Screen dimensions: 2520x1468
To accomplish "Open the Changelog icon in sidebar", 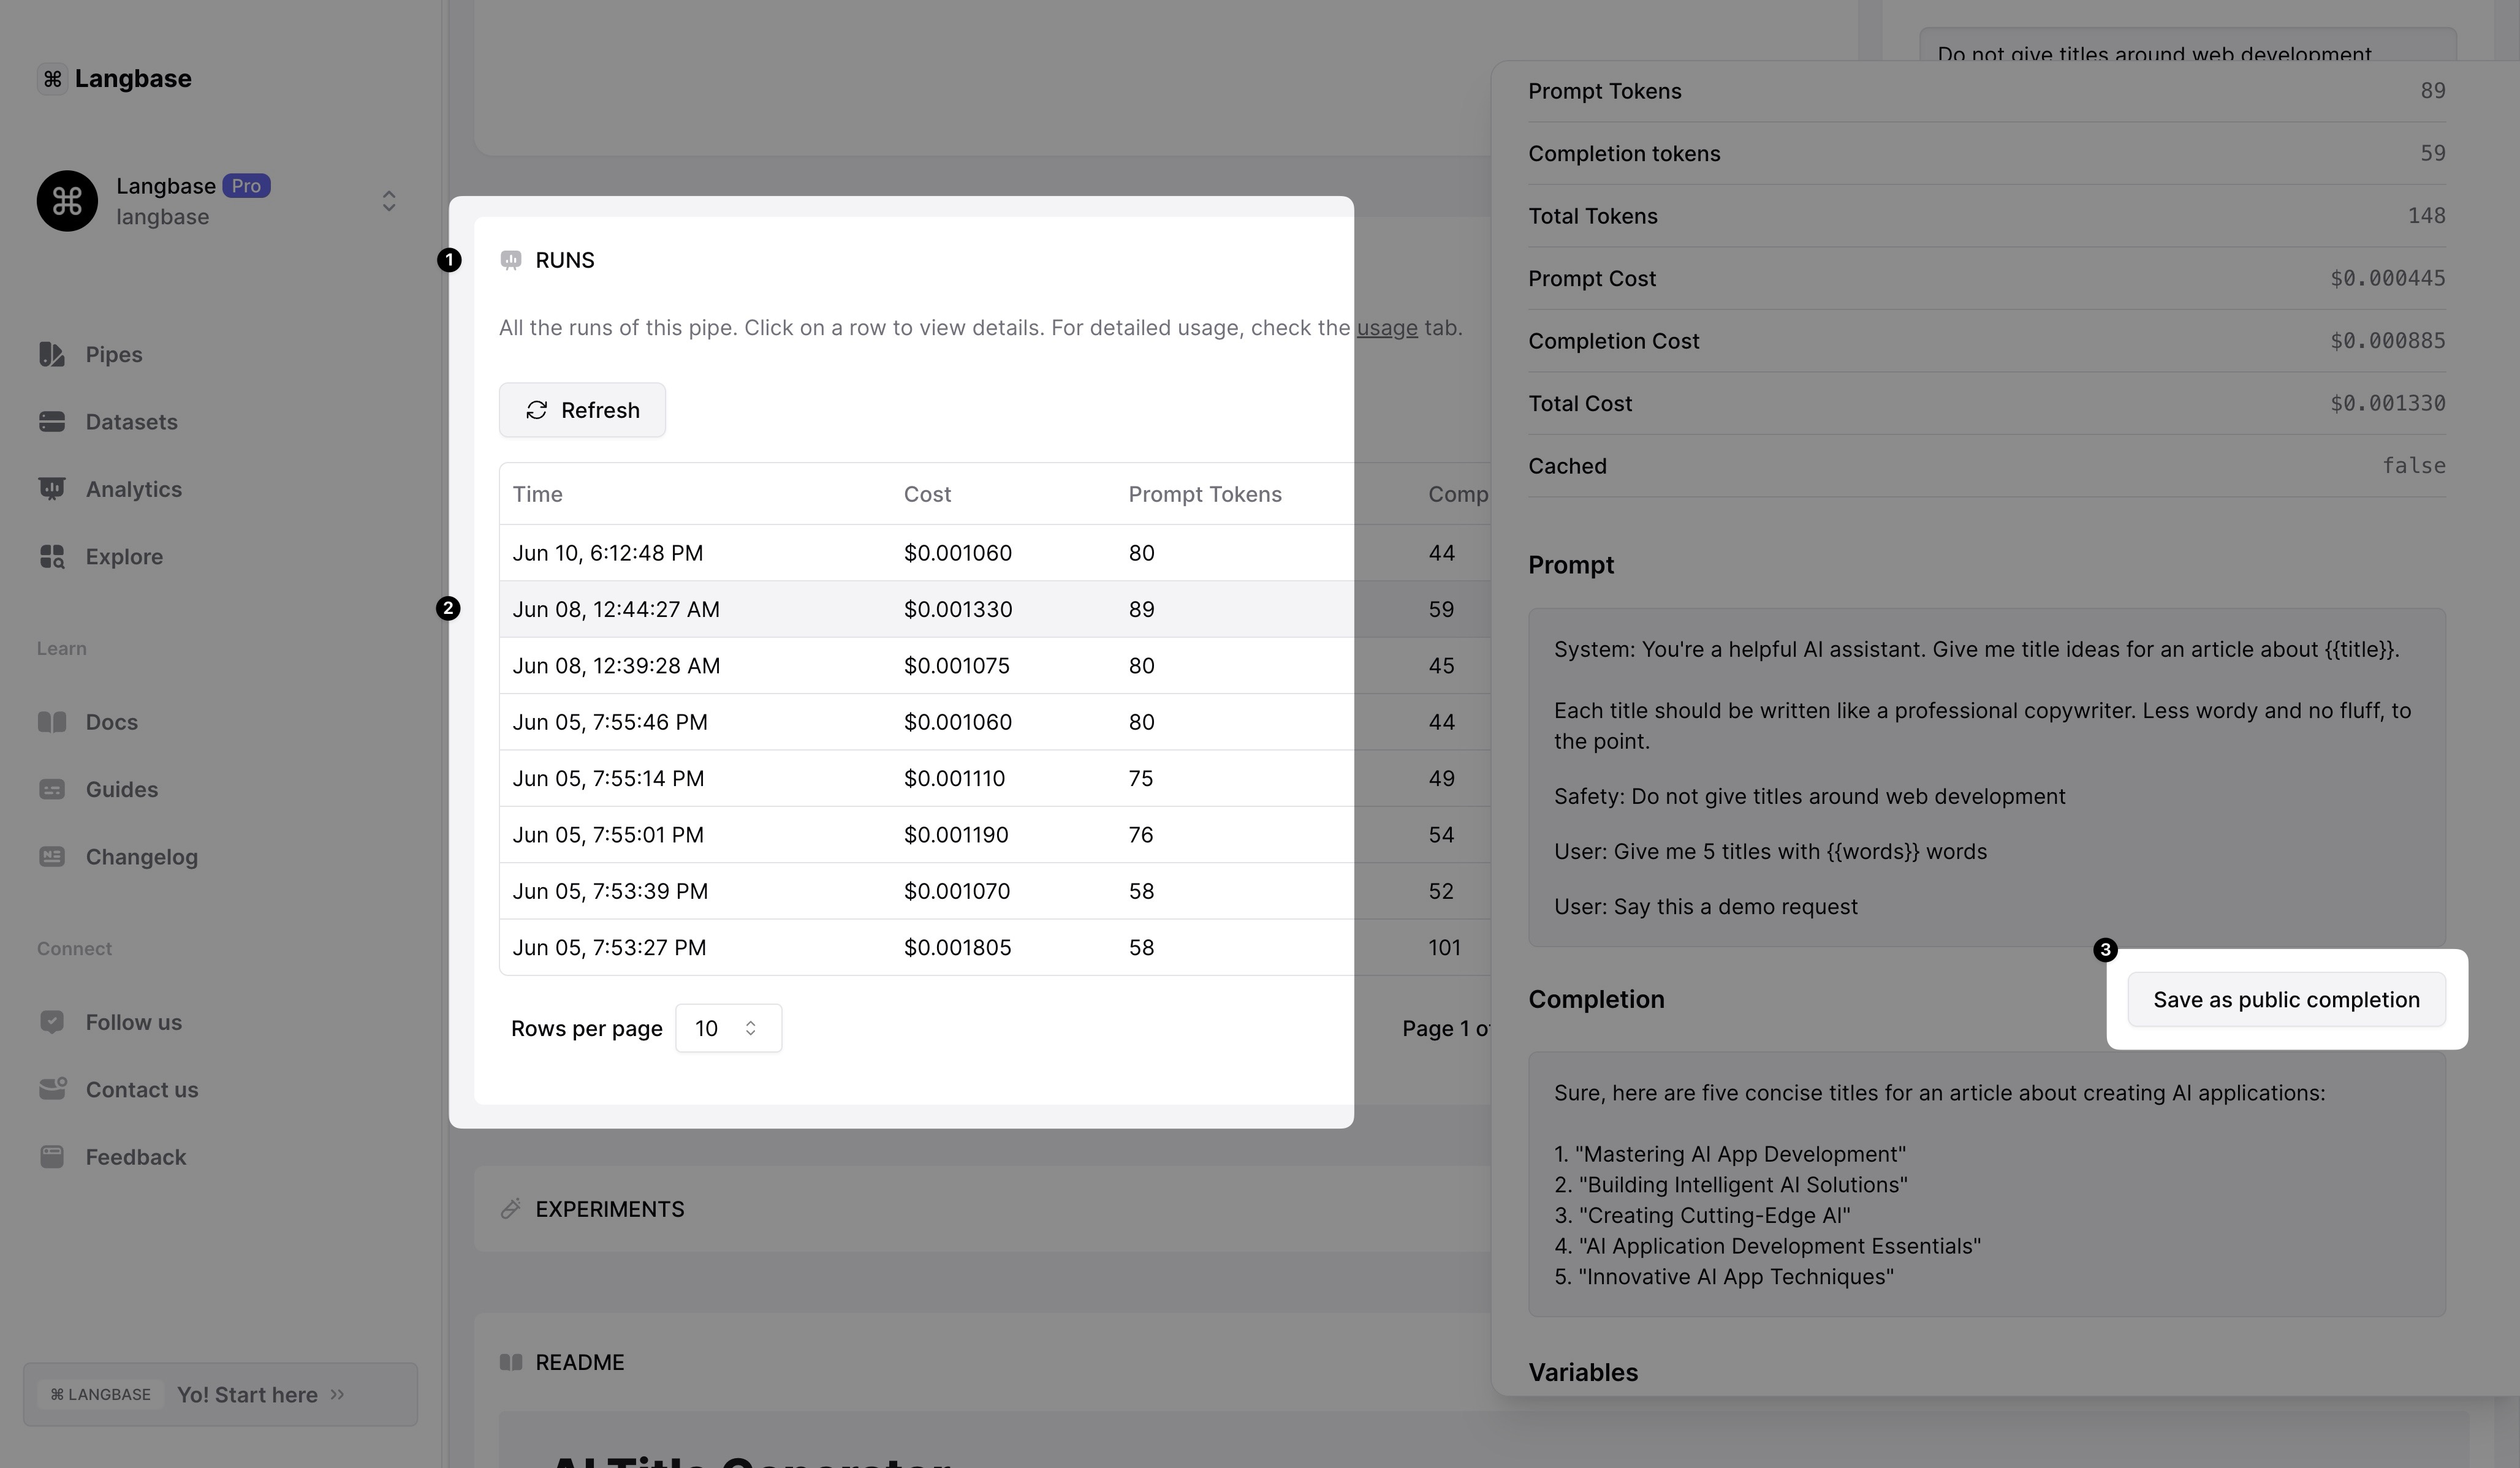I will [x=52, y=857].
